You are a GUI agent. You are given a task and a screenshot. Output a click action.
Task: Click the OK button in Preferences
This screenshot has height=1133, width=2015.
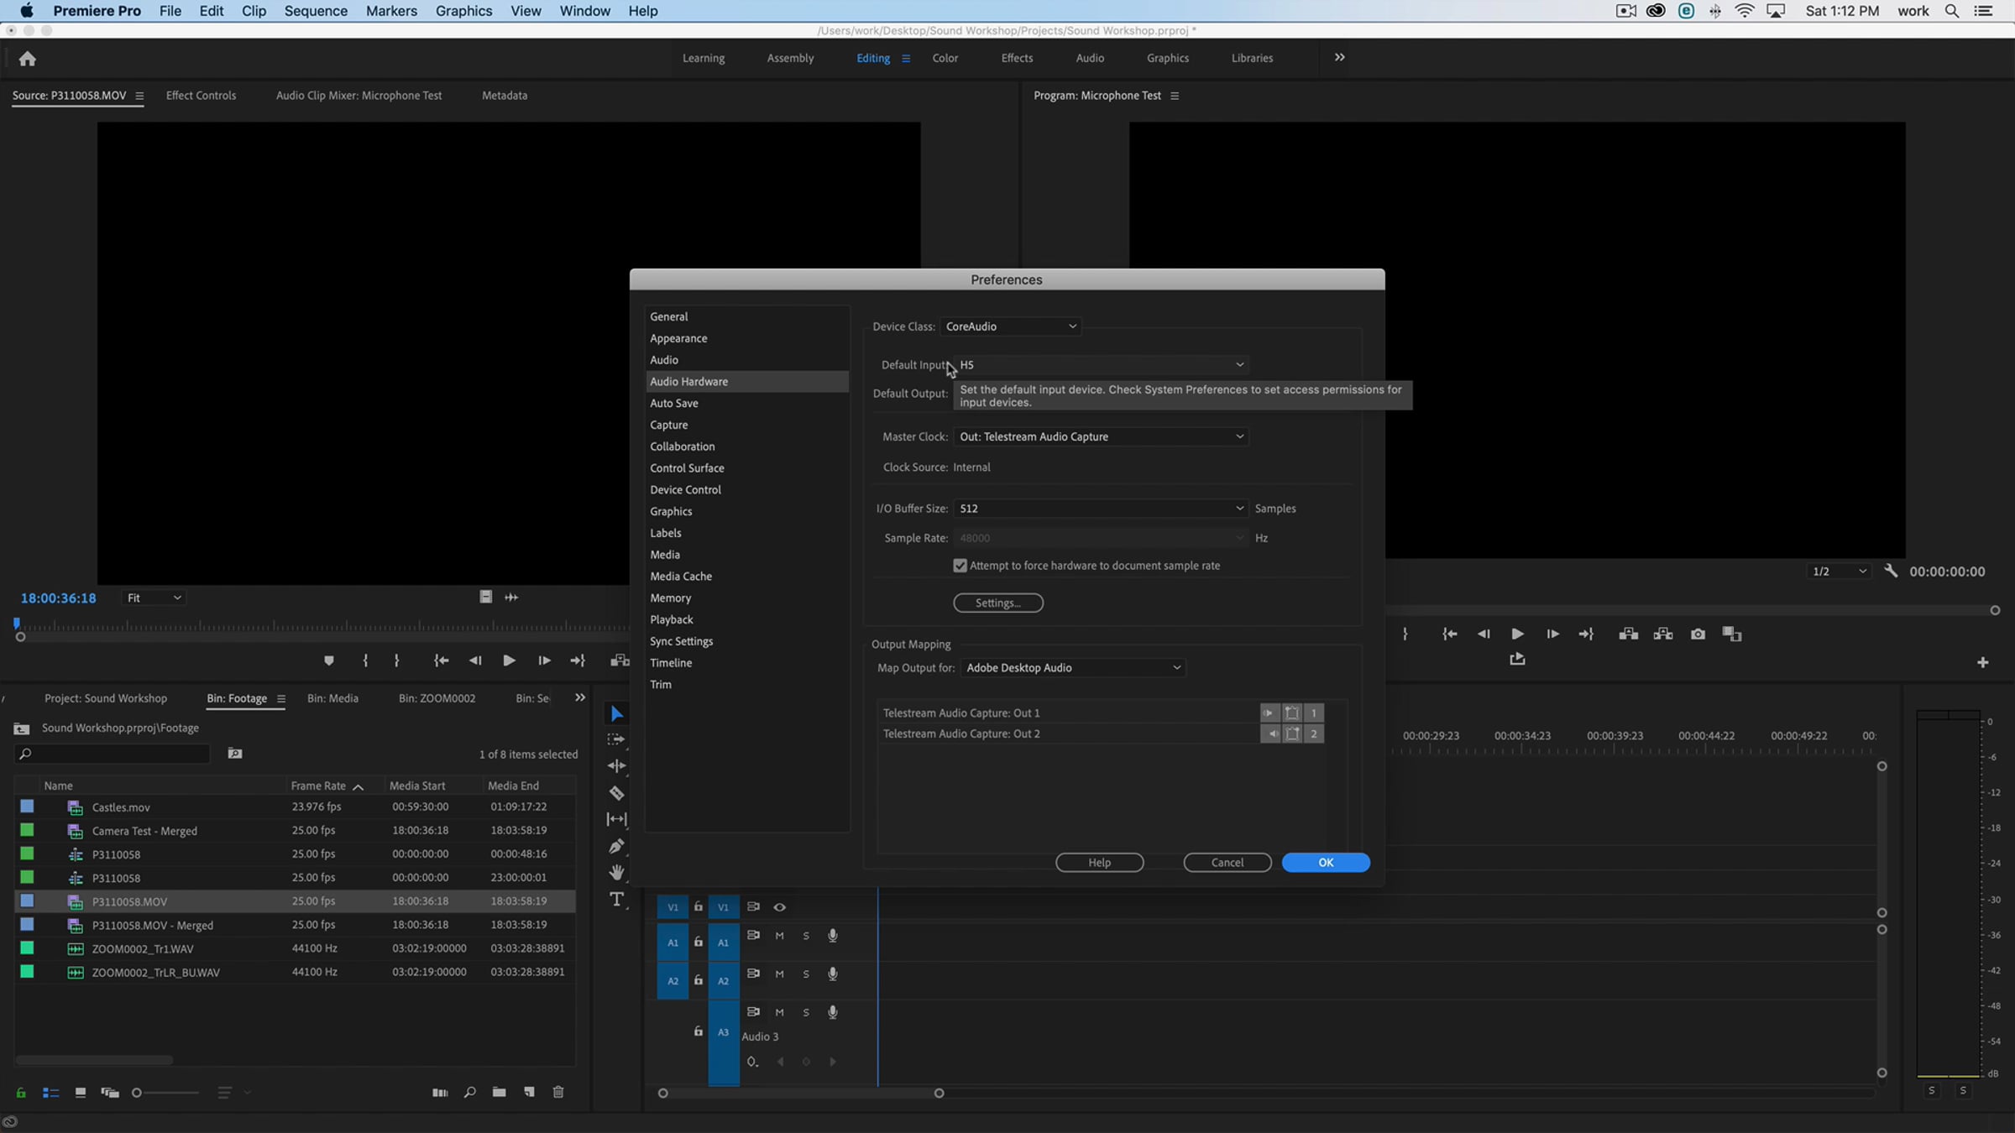pyautogui.click(x=1325, y=863)
